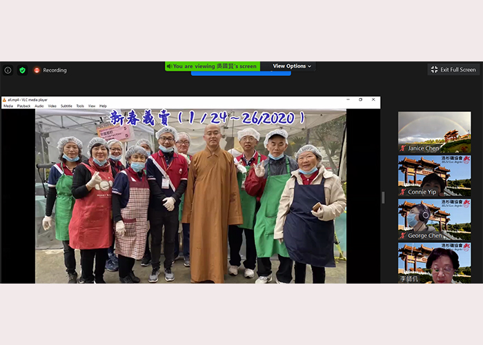Open the View Options dropdown
This screenshot has width=483, height=345.
[x=292, y=66]
